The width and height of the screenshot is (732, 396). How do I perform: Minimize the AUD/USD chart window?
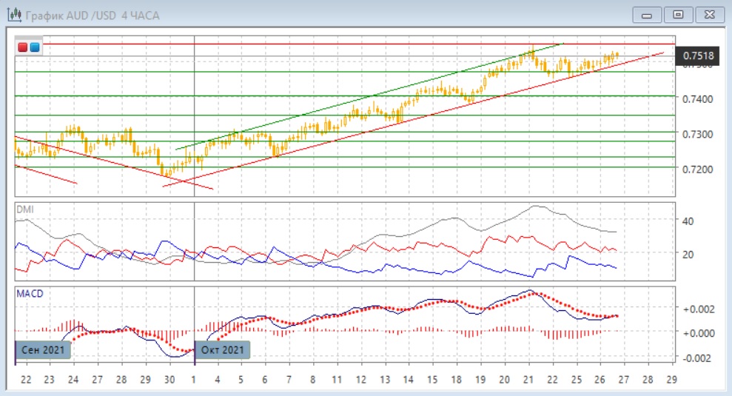[648, 14]
